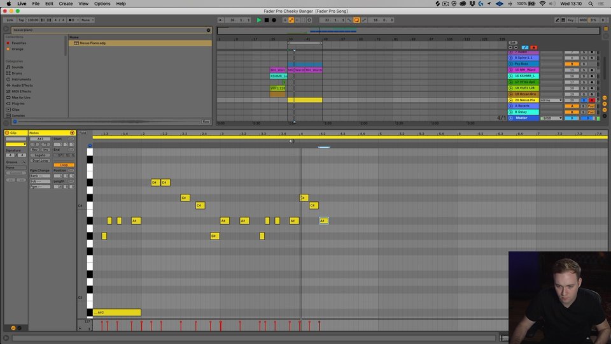This screenshot has width=611, height=344.
Task: Click the tempo field showing 130.00
Action: pos(33,20)
